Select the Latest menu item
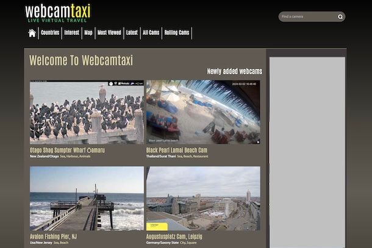This screenshot has width=372, height=248. pos(132,33)
